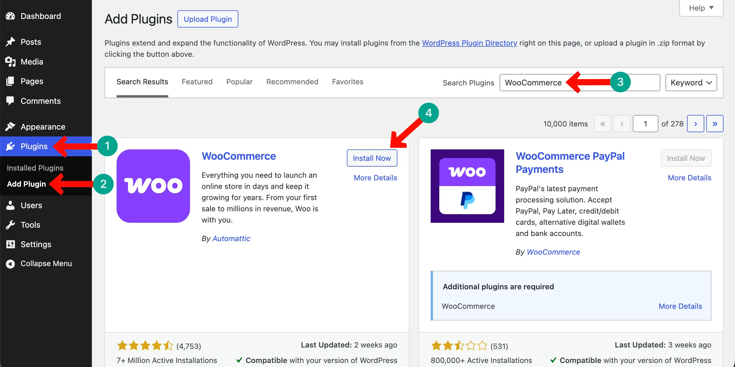Click Install Now for WooCommerce PayPal Payments
This screenshot has height=367, width=735.
pos(686,158)
